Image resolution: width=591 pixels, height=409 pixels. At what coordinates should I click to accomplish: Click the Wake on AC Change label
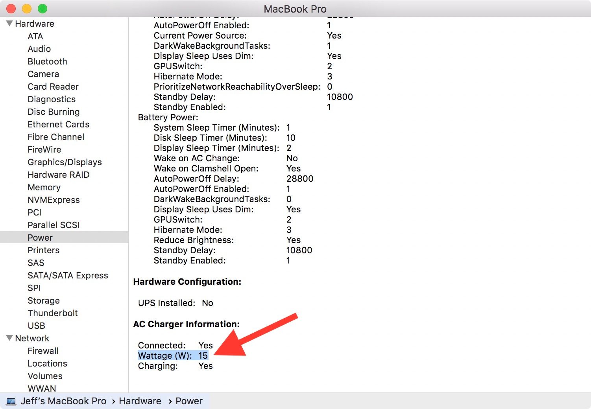coord(197,158)
